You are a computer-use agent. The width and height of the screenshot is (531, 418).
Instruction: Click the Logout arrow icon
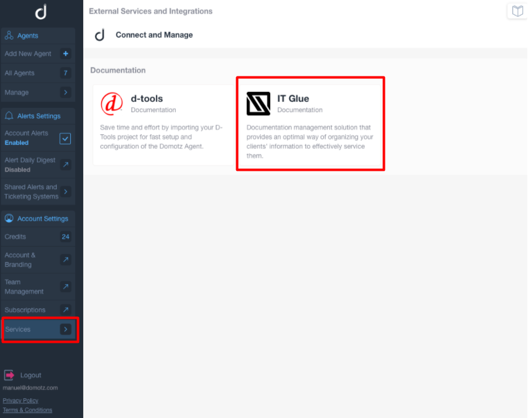[x=9, y=375]
